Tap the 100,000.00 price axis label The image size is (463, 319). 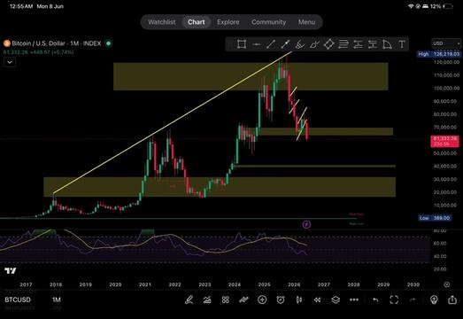pyautogui.click(x=447, y=88)
